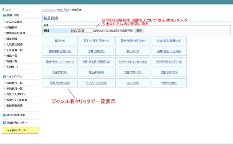Open the 暮らし(110) genre
233x145 pixels.
(133, 51)
